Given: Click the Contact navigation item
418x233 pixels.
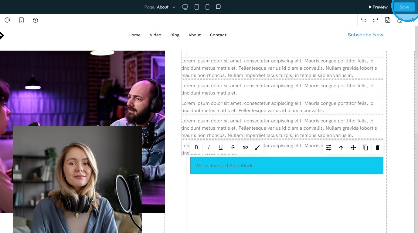Looking at the screenshot, I should [218, 35].
